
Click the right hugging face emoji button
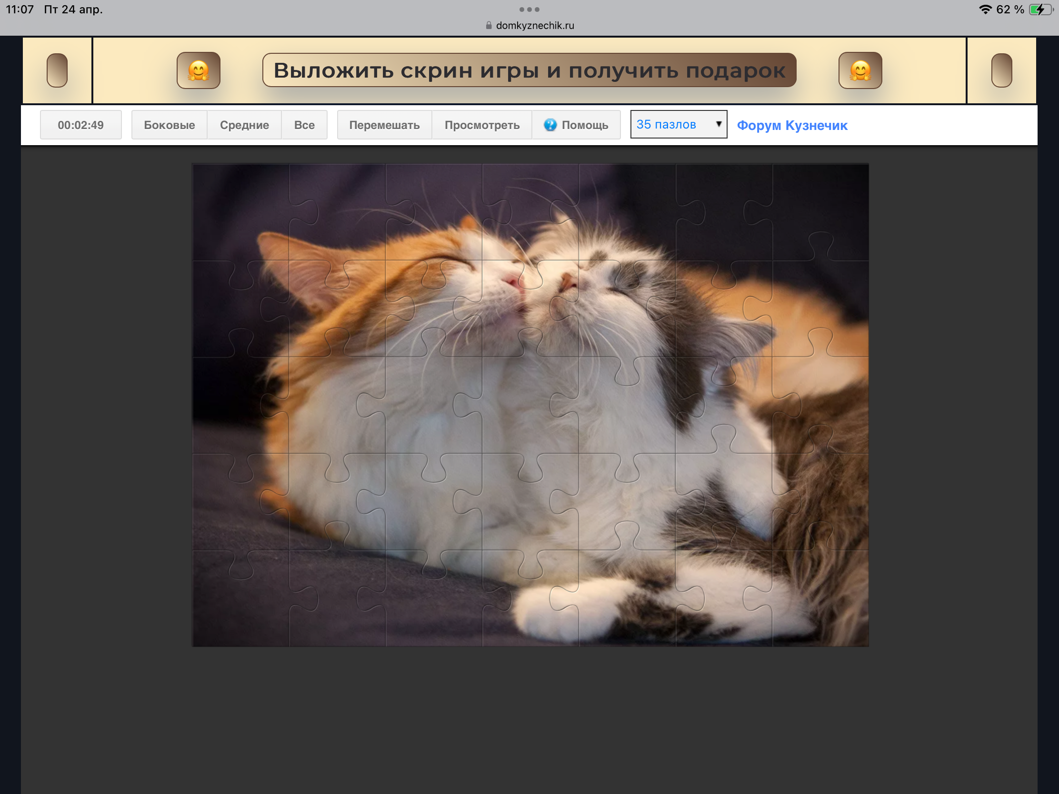coord(860,70)
